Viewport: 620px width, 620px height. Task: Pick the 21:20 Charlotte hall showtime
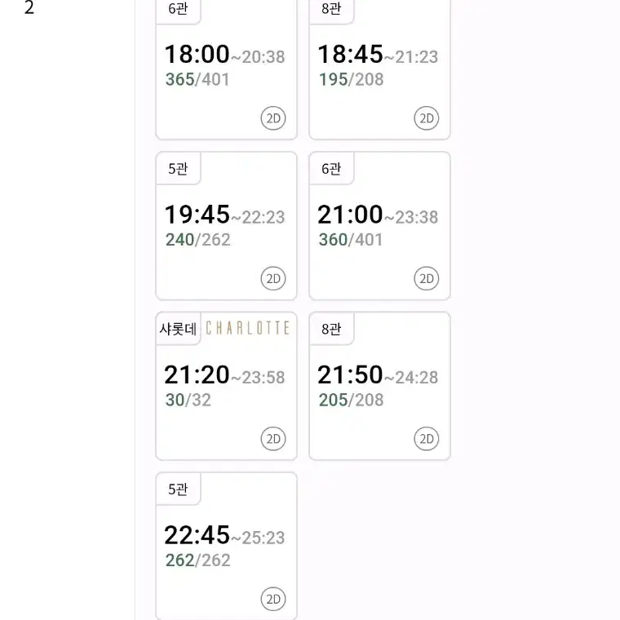coord(226,386)
